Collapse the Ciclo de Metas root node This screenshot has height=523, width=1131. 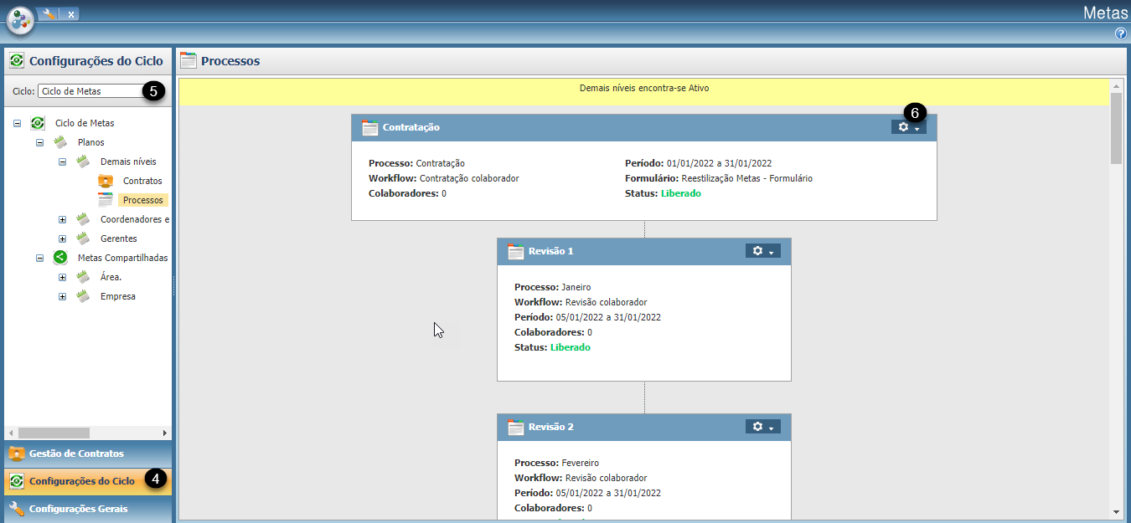tap(17, 123)
